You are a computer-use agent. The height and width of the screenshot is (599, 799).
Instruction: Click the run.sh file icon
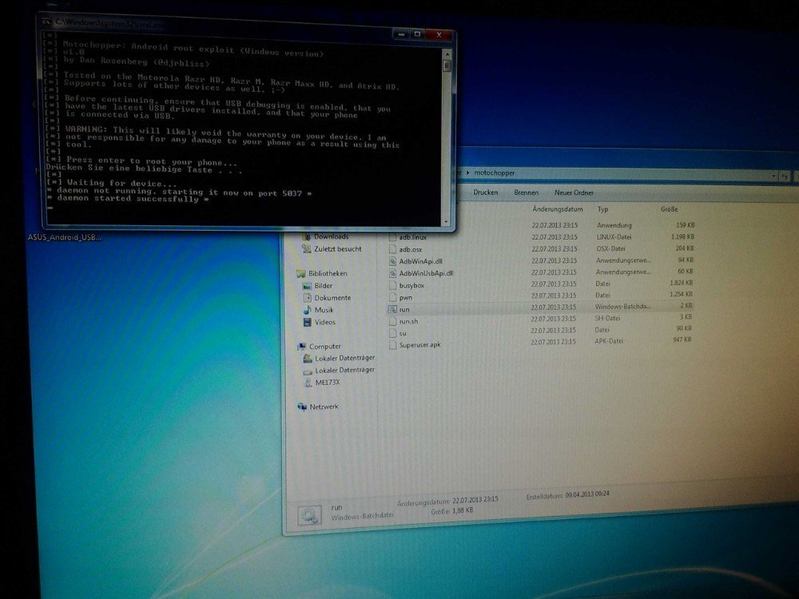click(x=392, y=321)
